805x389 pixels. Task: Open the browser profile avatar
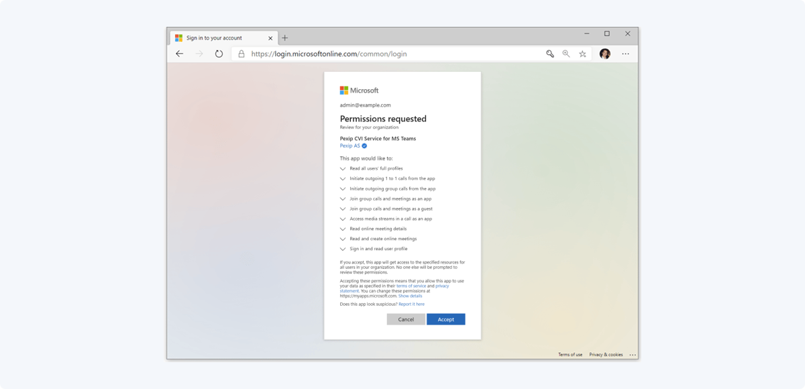click(x=605, y=54)
